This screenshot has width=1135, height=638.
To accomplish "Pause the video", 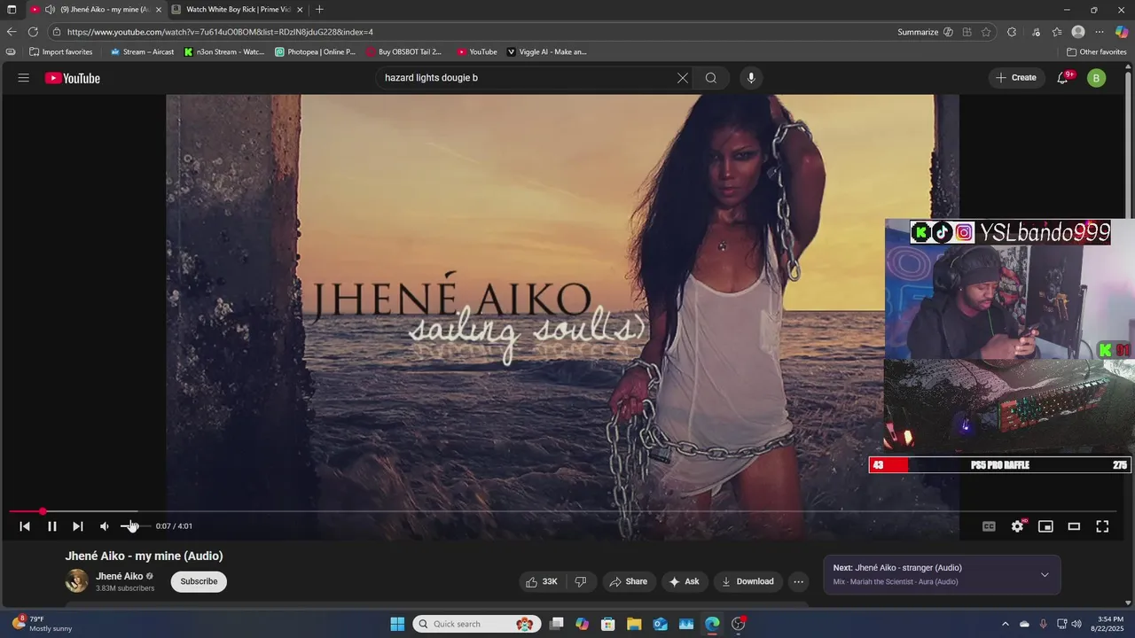I will tap(52, 526).
